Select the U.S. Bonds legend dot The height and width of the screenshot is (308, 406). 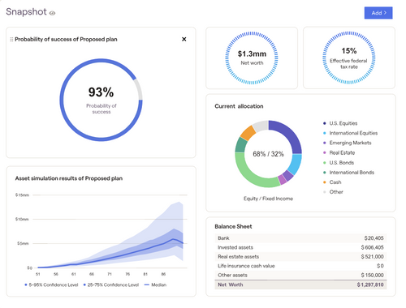pos(325,163)
